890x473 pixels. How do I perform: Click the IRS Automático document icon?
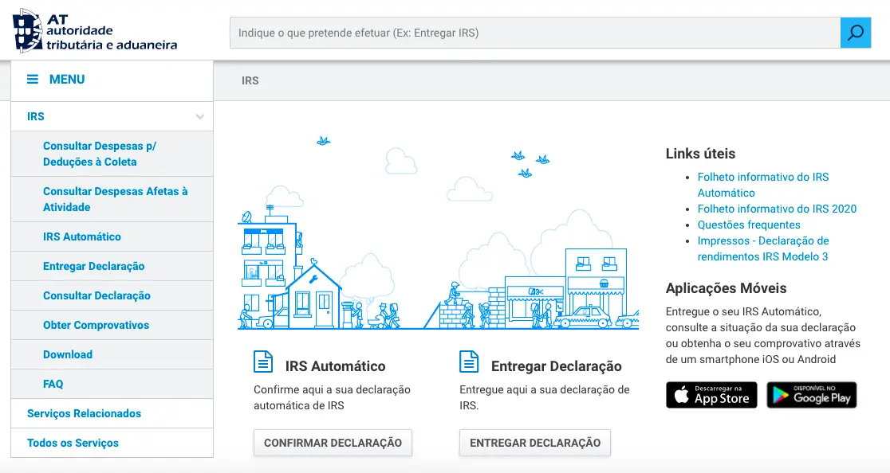[x=263, y=362]
